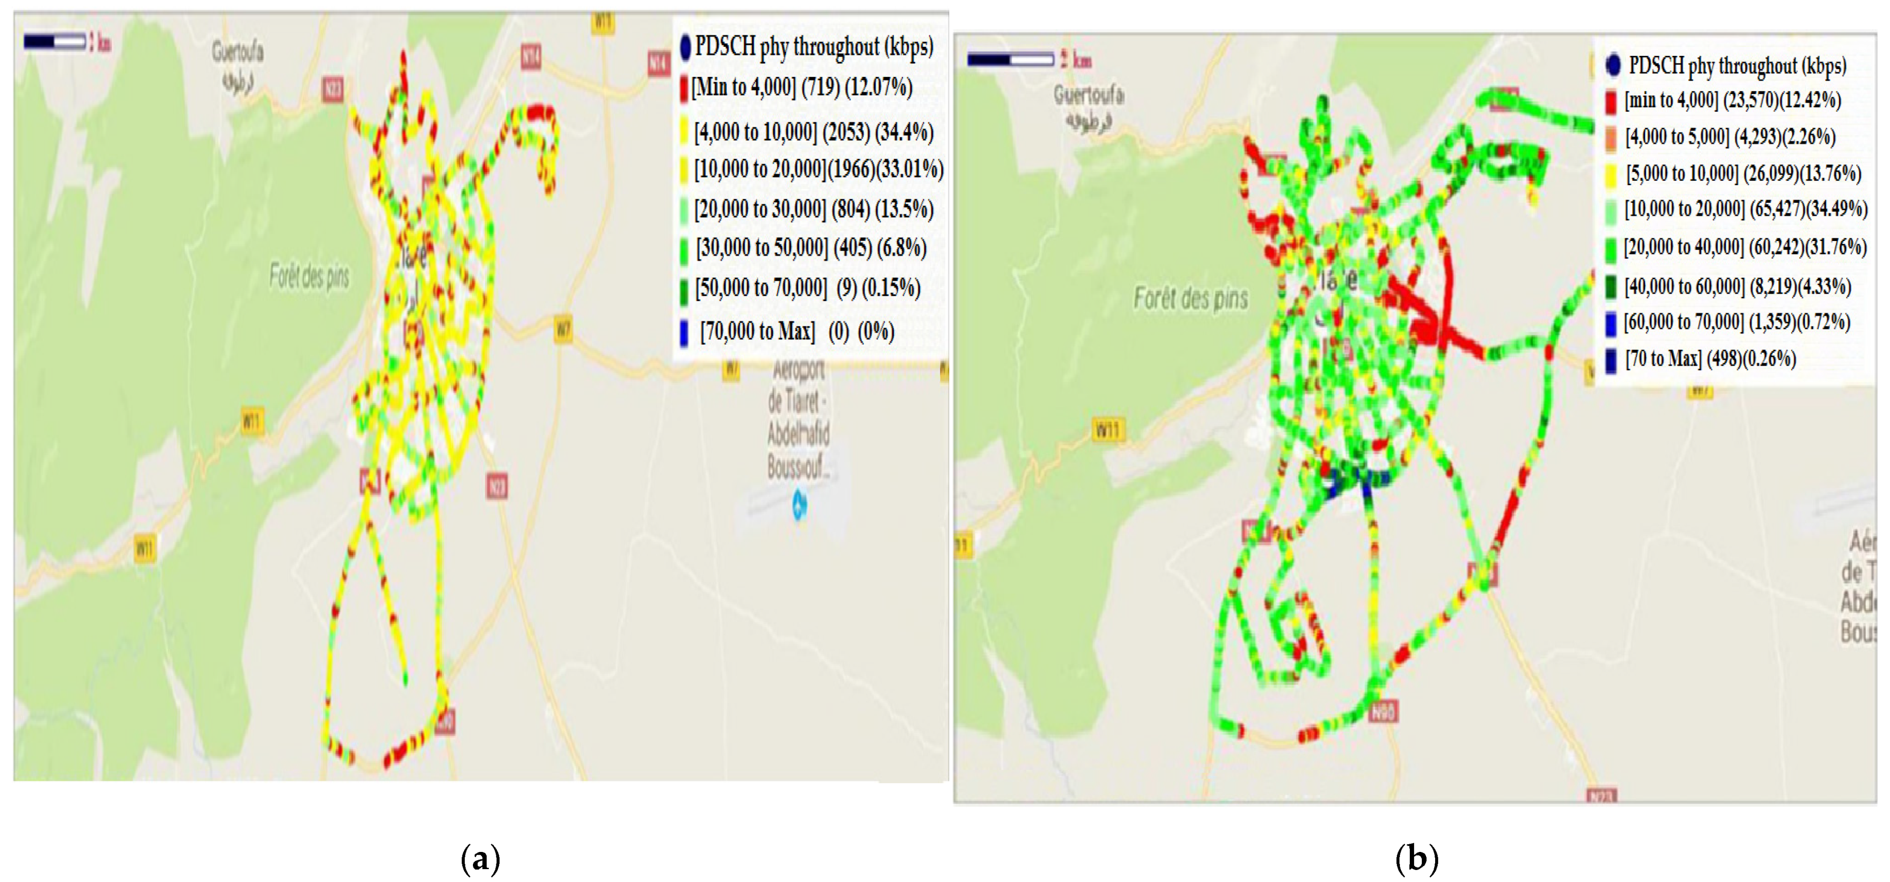1890x882 pixels.
Task: Select dark green swatch for [40,000 to 60,000]
Action: tap(1610, 287)
